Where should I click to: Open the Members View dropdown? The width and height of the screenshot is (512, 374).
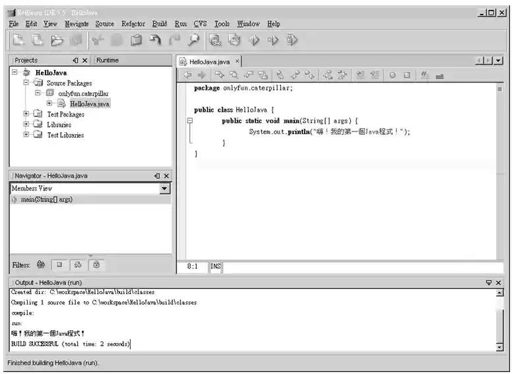[x=164, y=188]
